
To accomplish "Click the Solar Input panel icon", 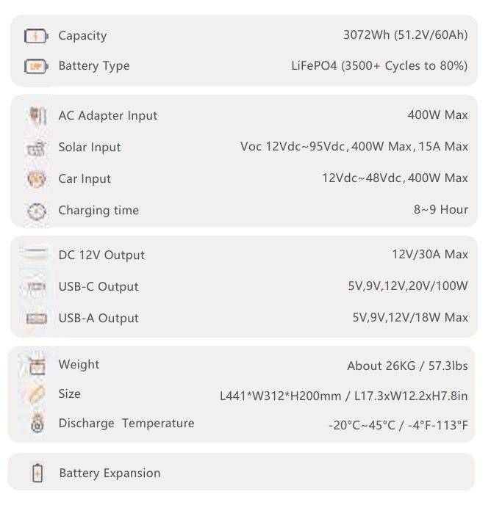I will point(36,148).
